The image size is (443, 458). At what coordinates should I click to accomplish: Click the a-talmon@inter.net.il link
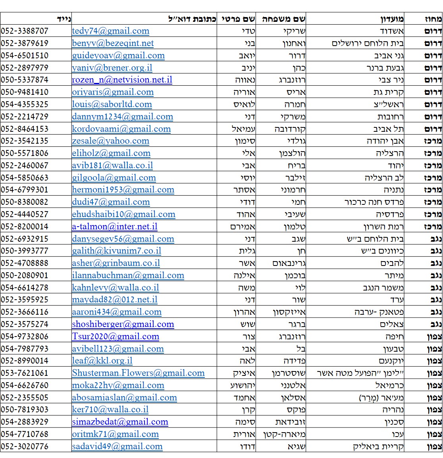[114, 227]
